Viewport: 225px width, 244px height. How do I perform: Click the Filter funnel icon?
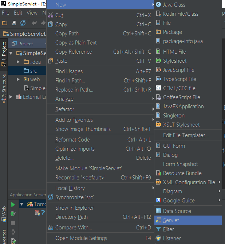(158, 229)
